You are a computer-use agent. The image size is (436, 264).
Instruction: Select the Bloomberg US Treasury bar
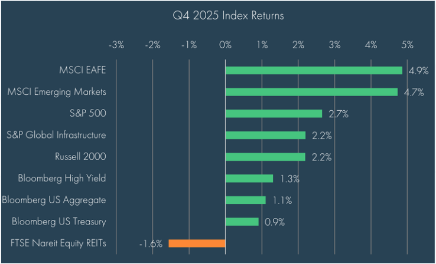[242, 222]
